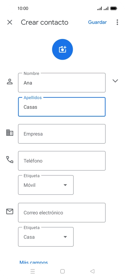Viewport: 125px width, 279px height.
Task: Tap the phone handset icon
Action: tap(10, 160)
